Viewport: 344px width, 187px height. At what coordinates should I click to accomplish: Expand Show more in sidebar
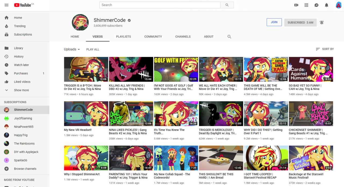tap(21, 90)
